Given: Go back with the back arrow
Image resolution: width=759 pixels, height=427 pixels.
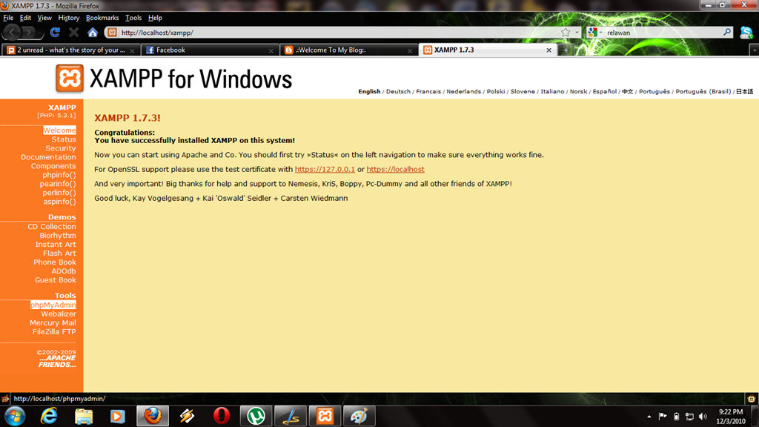Looking at the screenshot, I should coord(12,33).
